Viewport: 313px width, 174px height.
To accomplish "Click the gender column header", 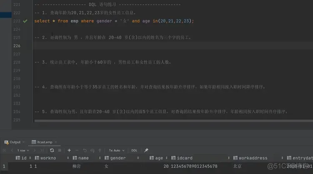I will tap(118, 158).
